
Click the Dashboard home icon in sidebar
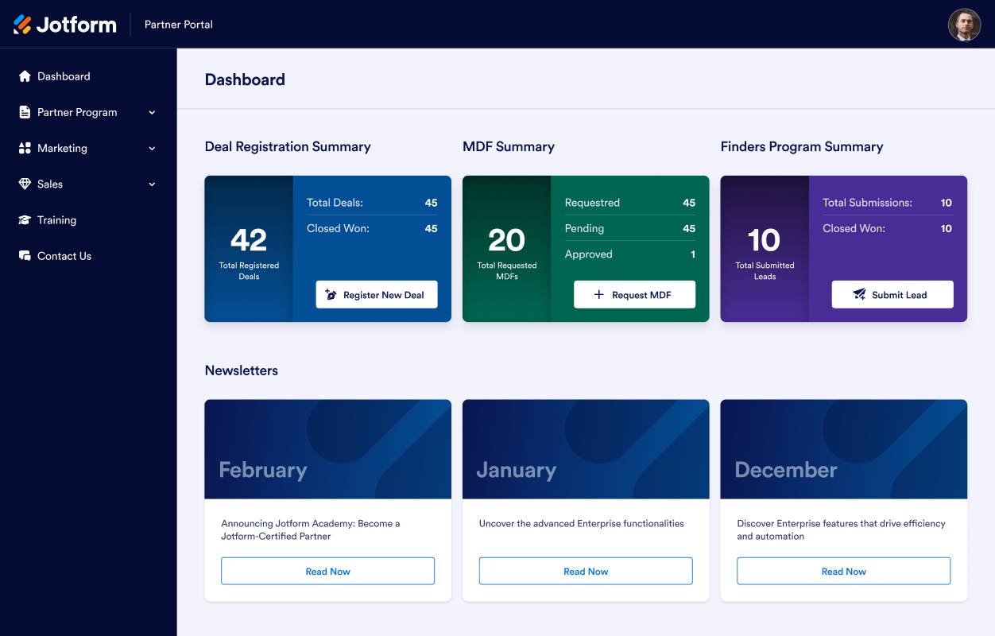[24, 76]
